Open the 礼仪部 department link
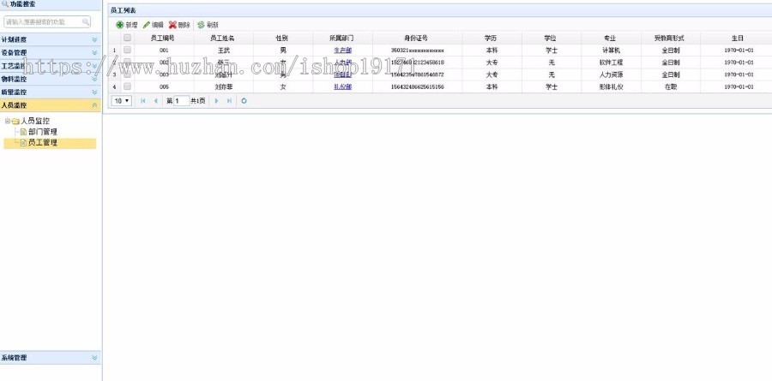772x381 pixels. [x=342, y=86]
